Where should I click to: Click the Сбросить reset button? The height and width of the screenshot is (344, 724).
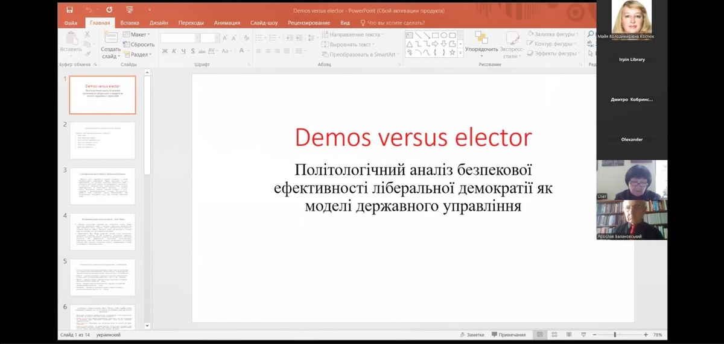pos(139,44)
